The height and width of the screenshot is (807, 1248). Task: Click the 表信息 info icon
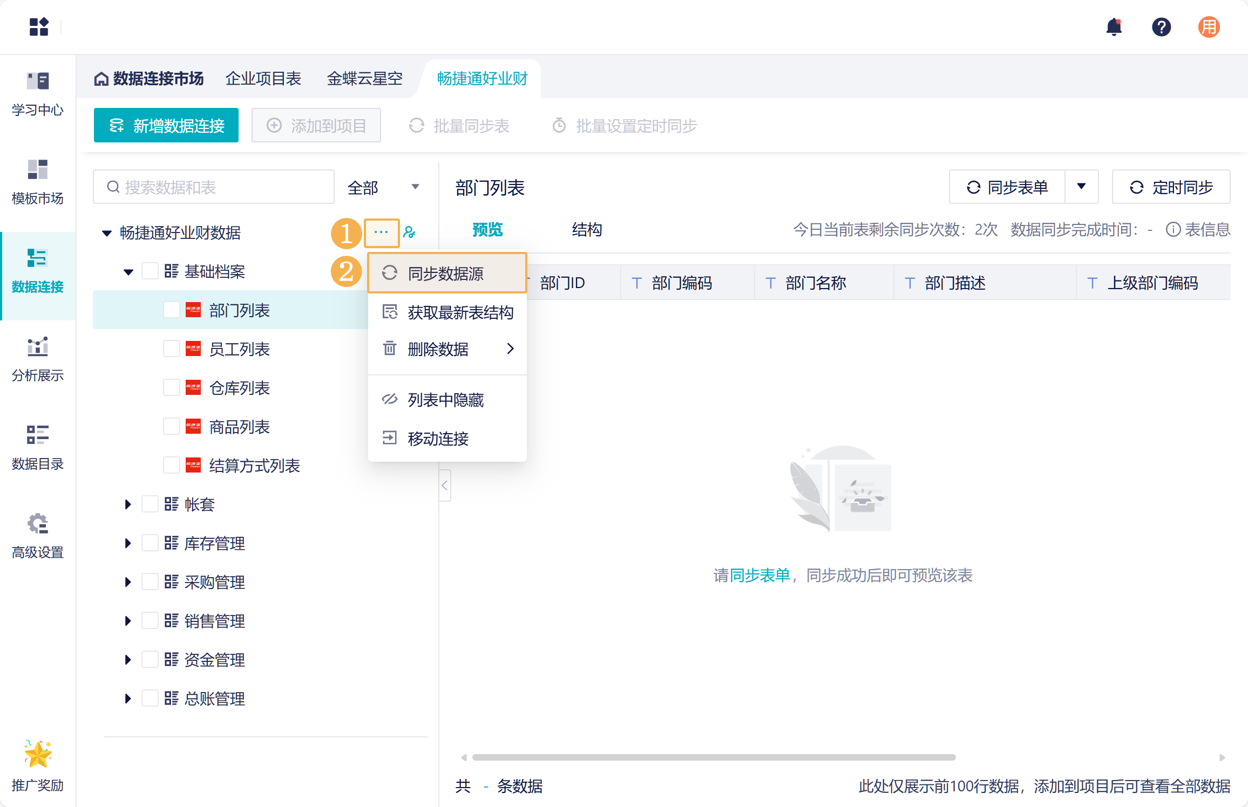click(1172, 230)
